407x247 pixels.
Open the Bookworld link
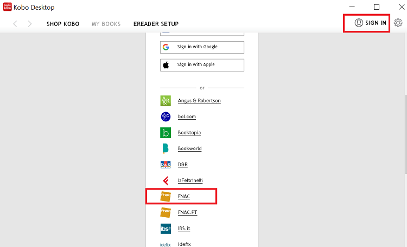(x=189, y=148)
